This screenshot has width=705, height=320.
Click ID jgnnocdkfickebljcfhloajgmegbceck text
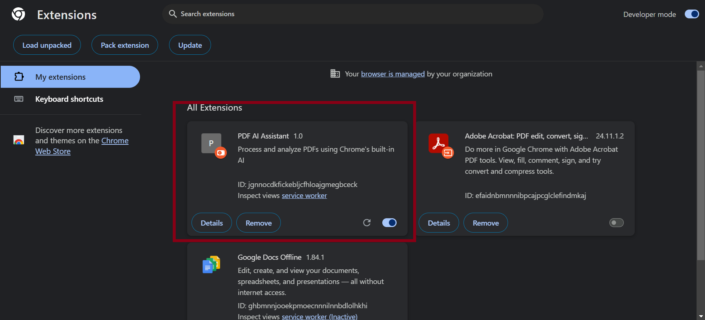coord(297,184)
